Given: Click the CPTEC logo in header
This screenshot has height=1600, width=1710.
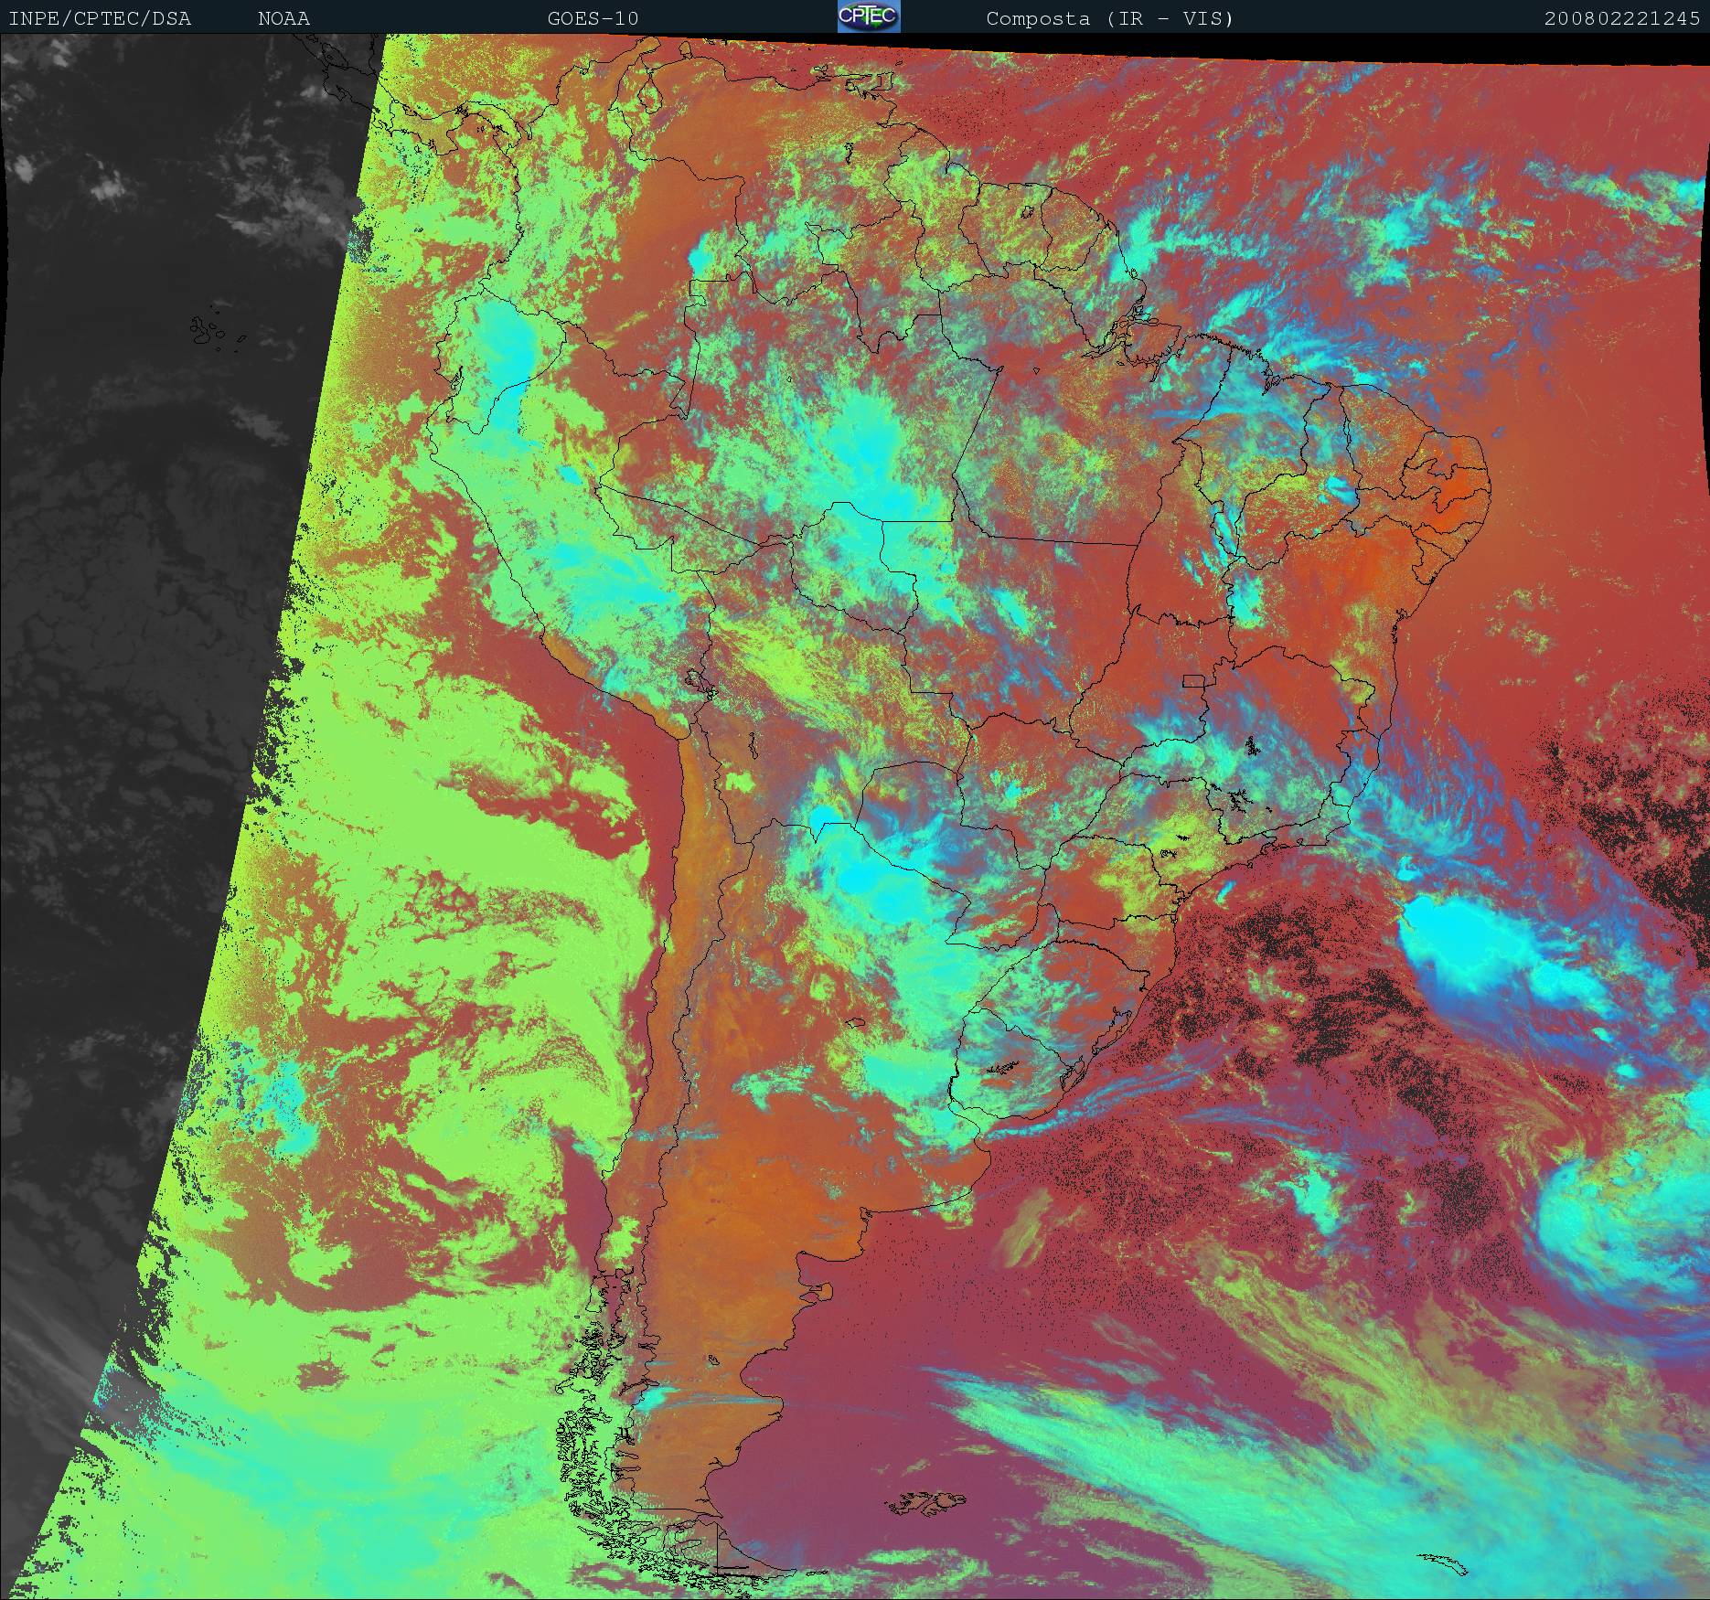Looking at the screenshot, I should (x=868, y=16).
